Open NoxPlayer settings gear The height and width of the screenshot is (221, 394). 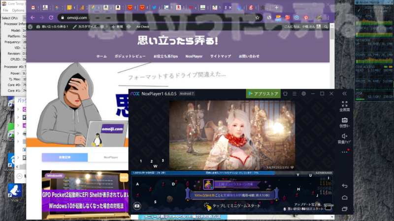coord(303,94)
